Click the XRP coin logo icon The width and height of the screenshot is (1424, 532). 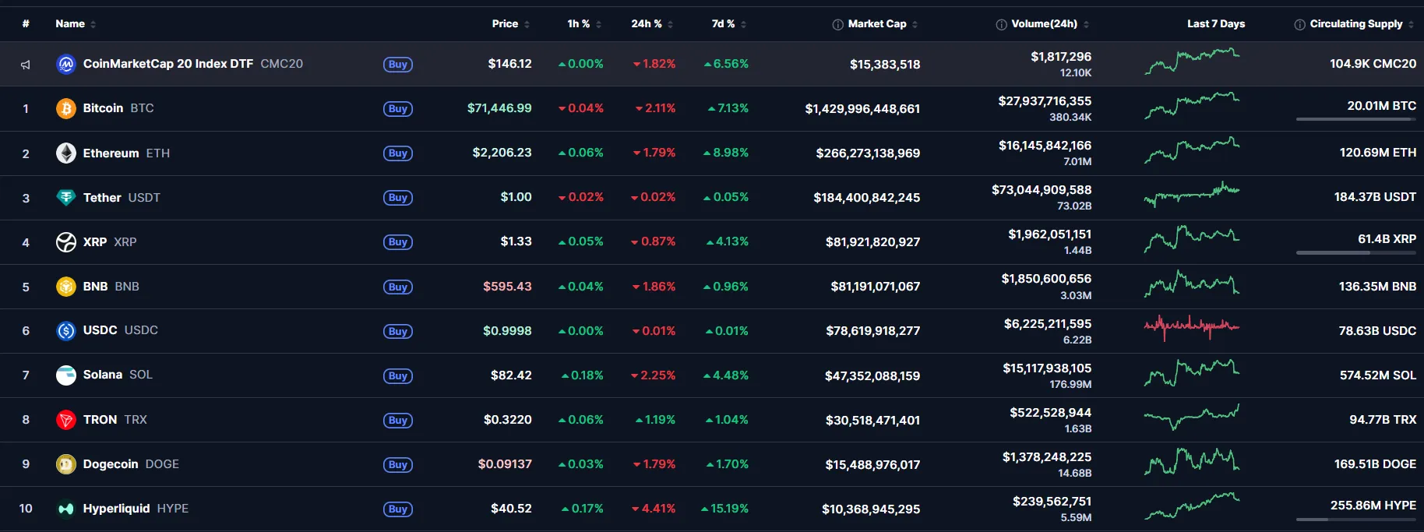pyautogui.click(x=66, y=242)
